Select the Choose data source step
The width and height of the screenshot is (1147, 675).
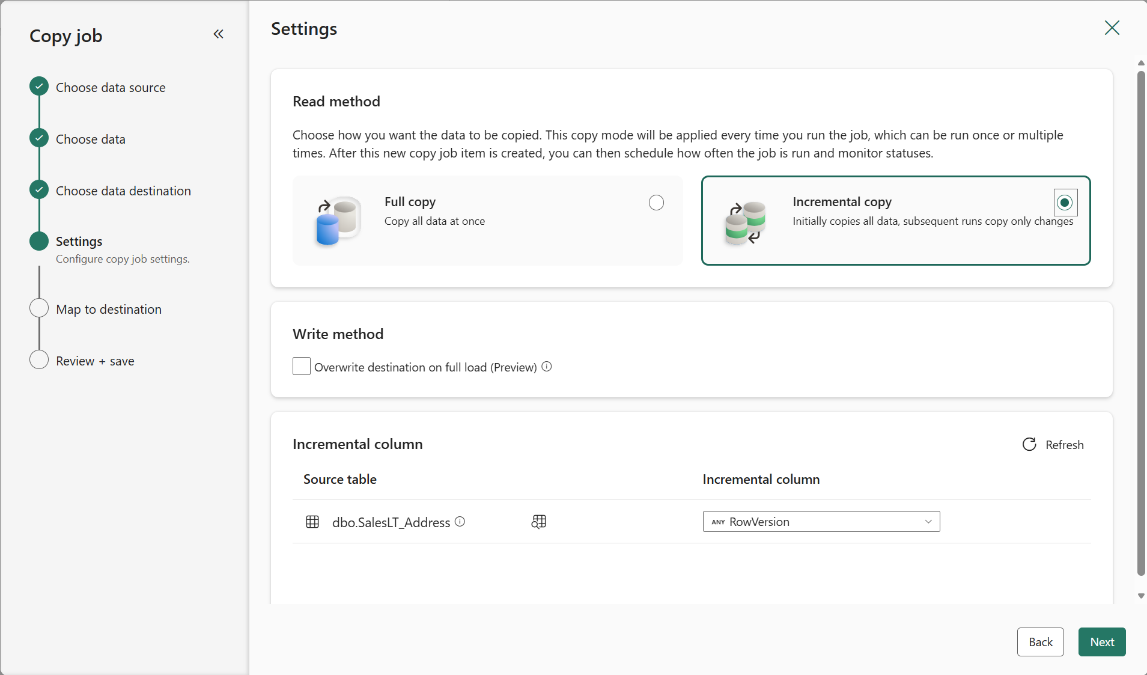click(110, 87)
